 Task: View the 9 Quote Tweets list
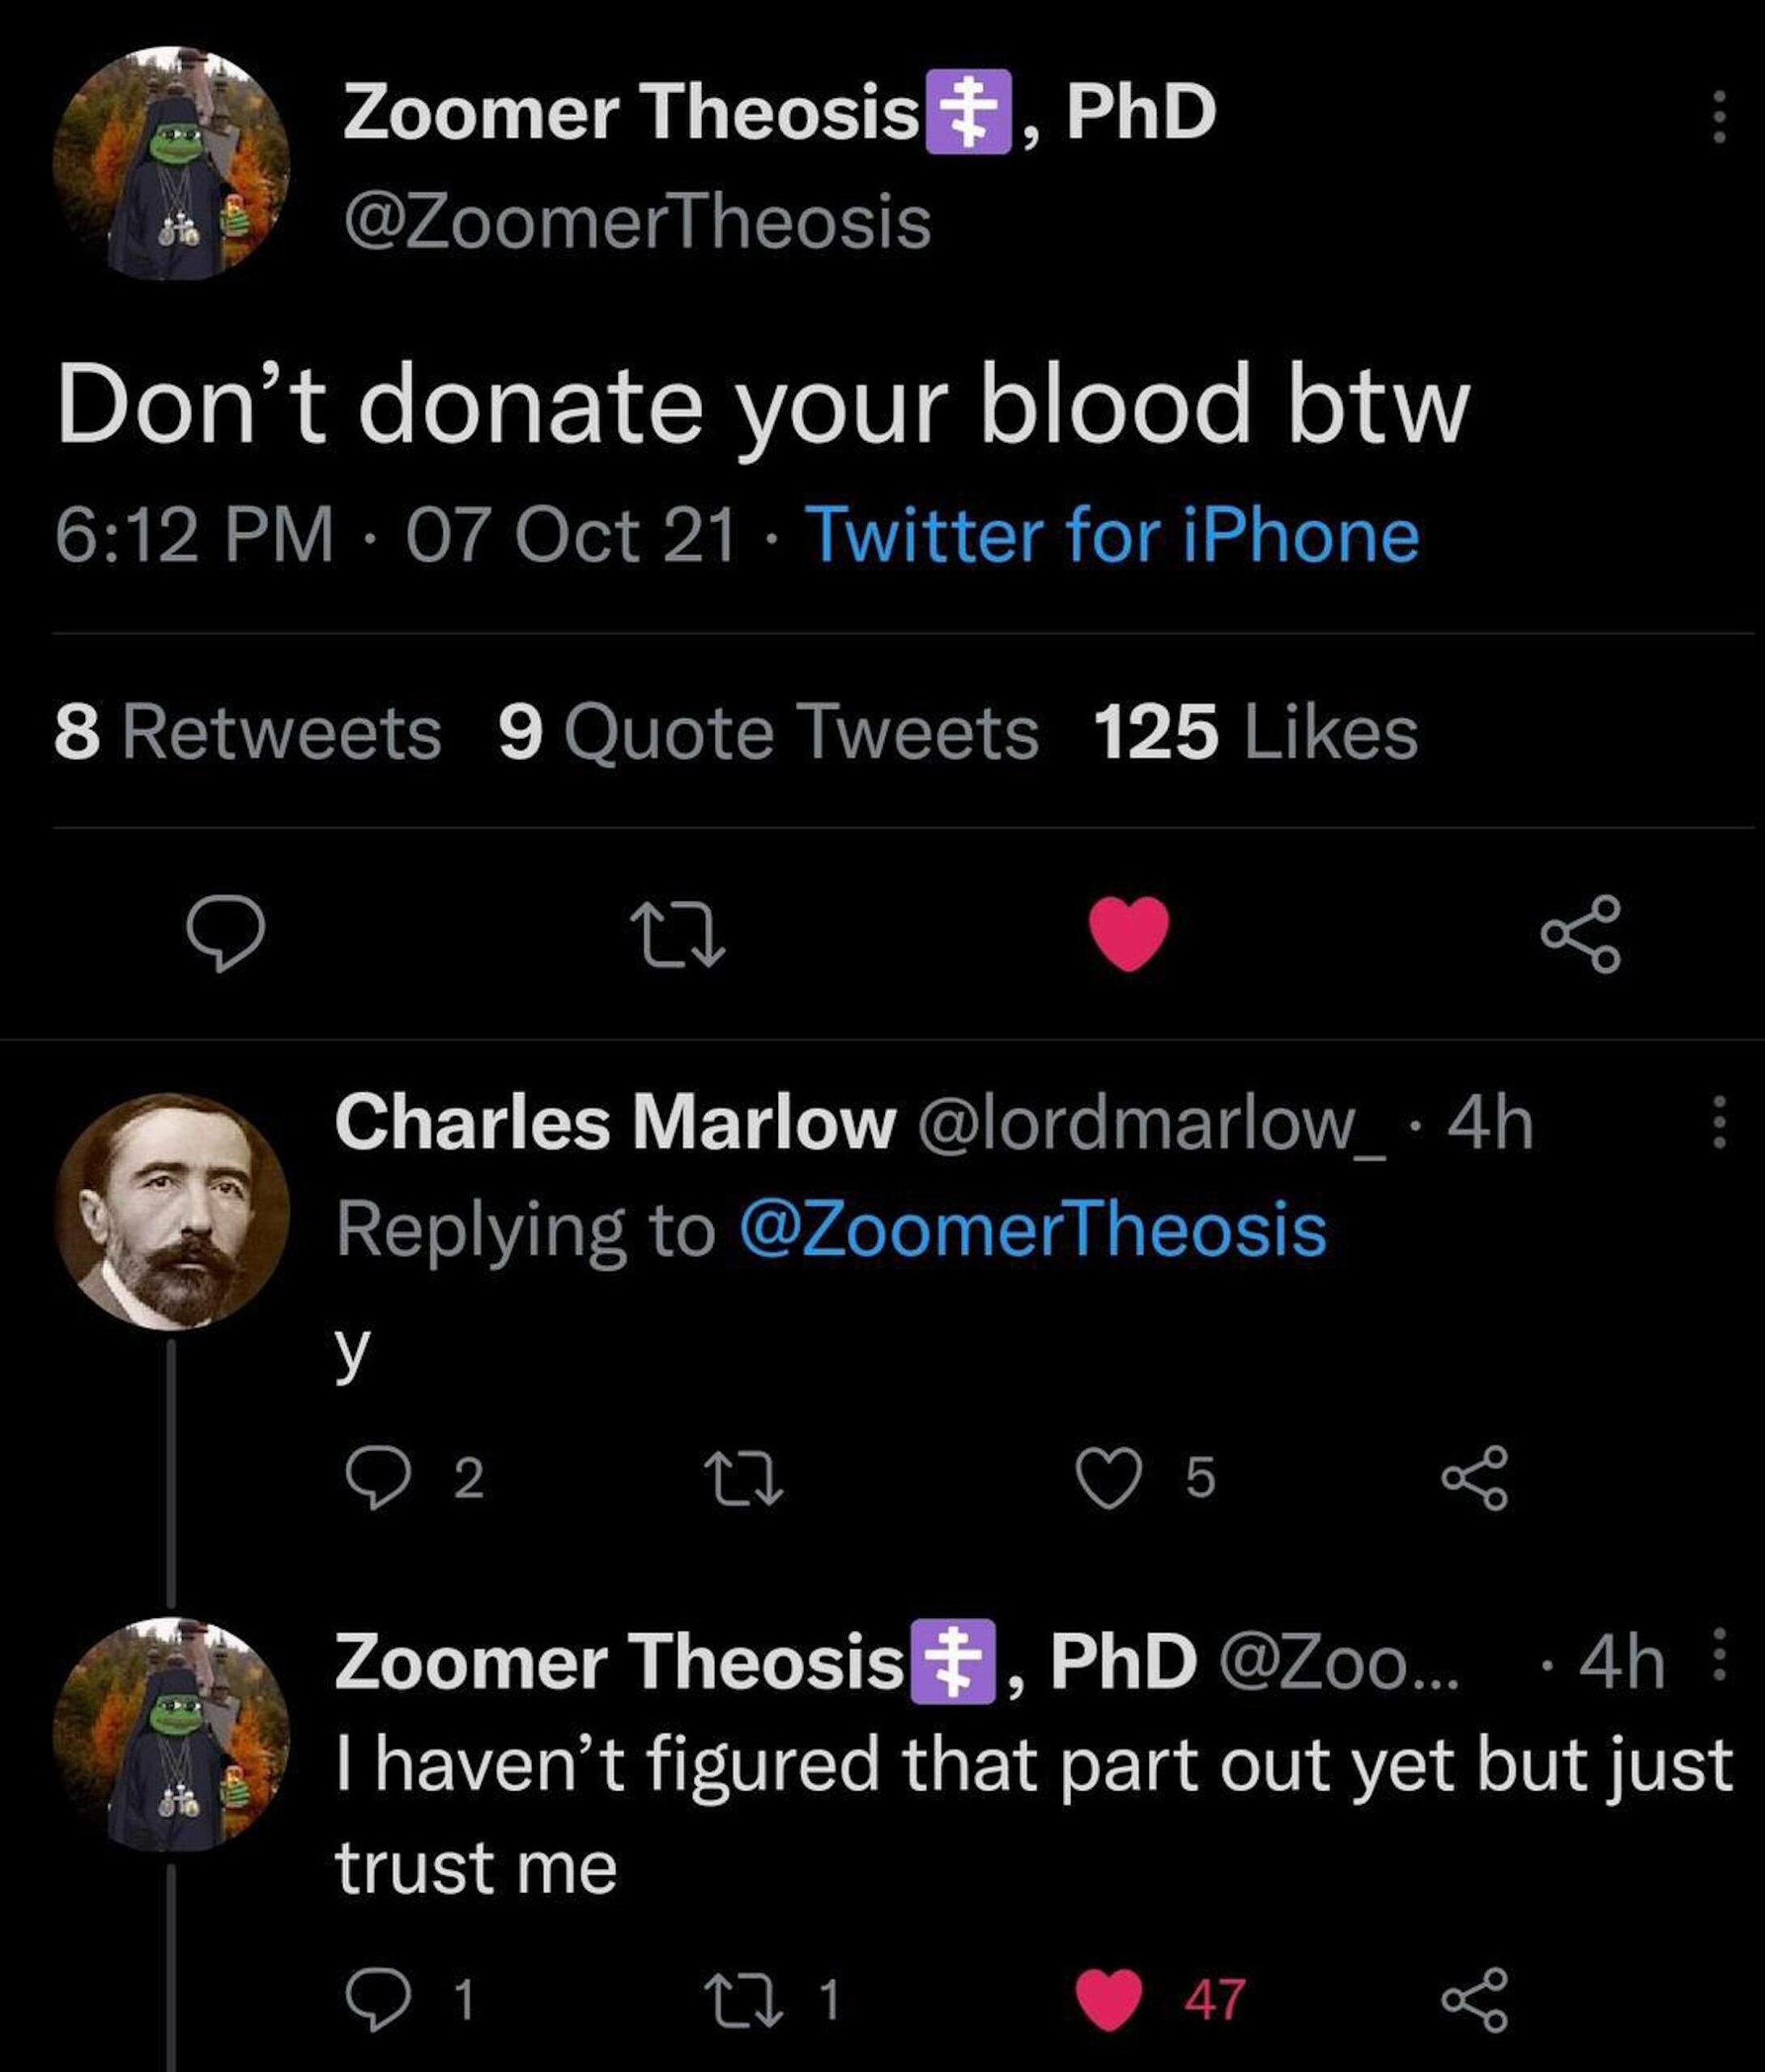(x=768, y=732)
